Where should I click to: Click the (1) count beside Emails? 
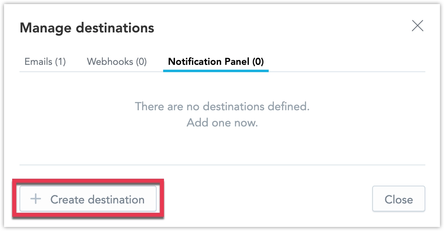pos(60,62)
